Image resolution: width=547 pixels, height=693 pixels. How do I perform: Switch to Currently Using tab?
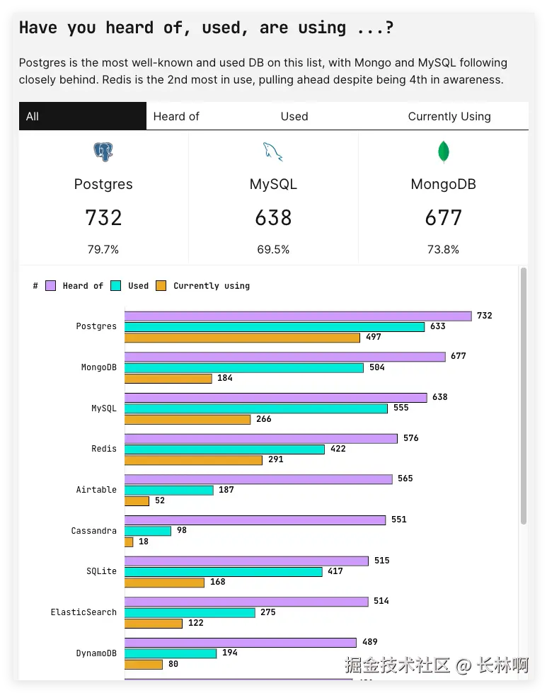[x=449, y=116]
